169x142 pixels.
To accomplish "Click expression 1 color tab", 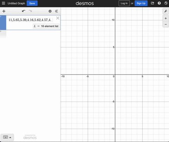I will pyautogui.click(x=3, y=22).
